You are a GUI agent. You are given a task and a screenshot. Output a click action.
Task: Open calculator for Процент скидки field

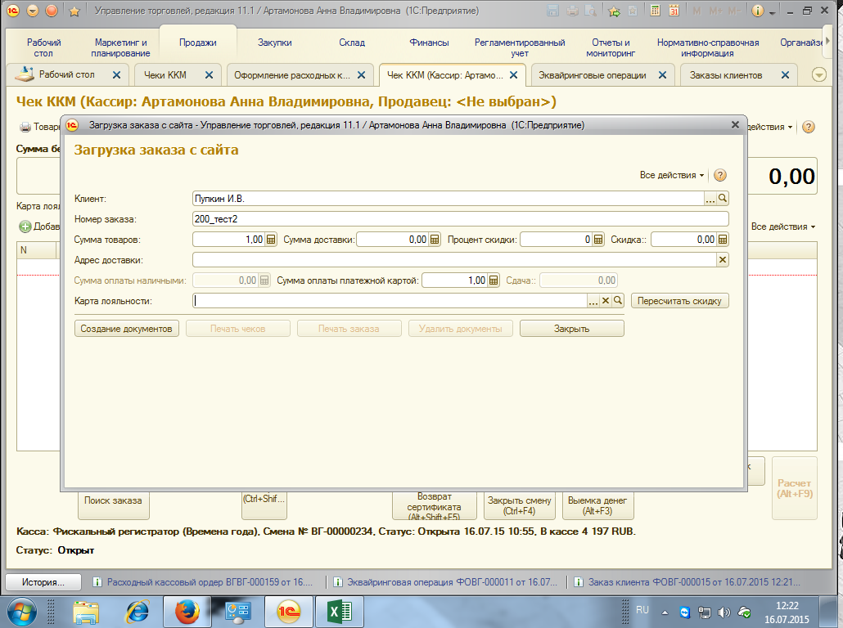click(x=597, y=240)
